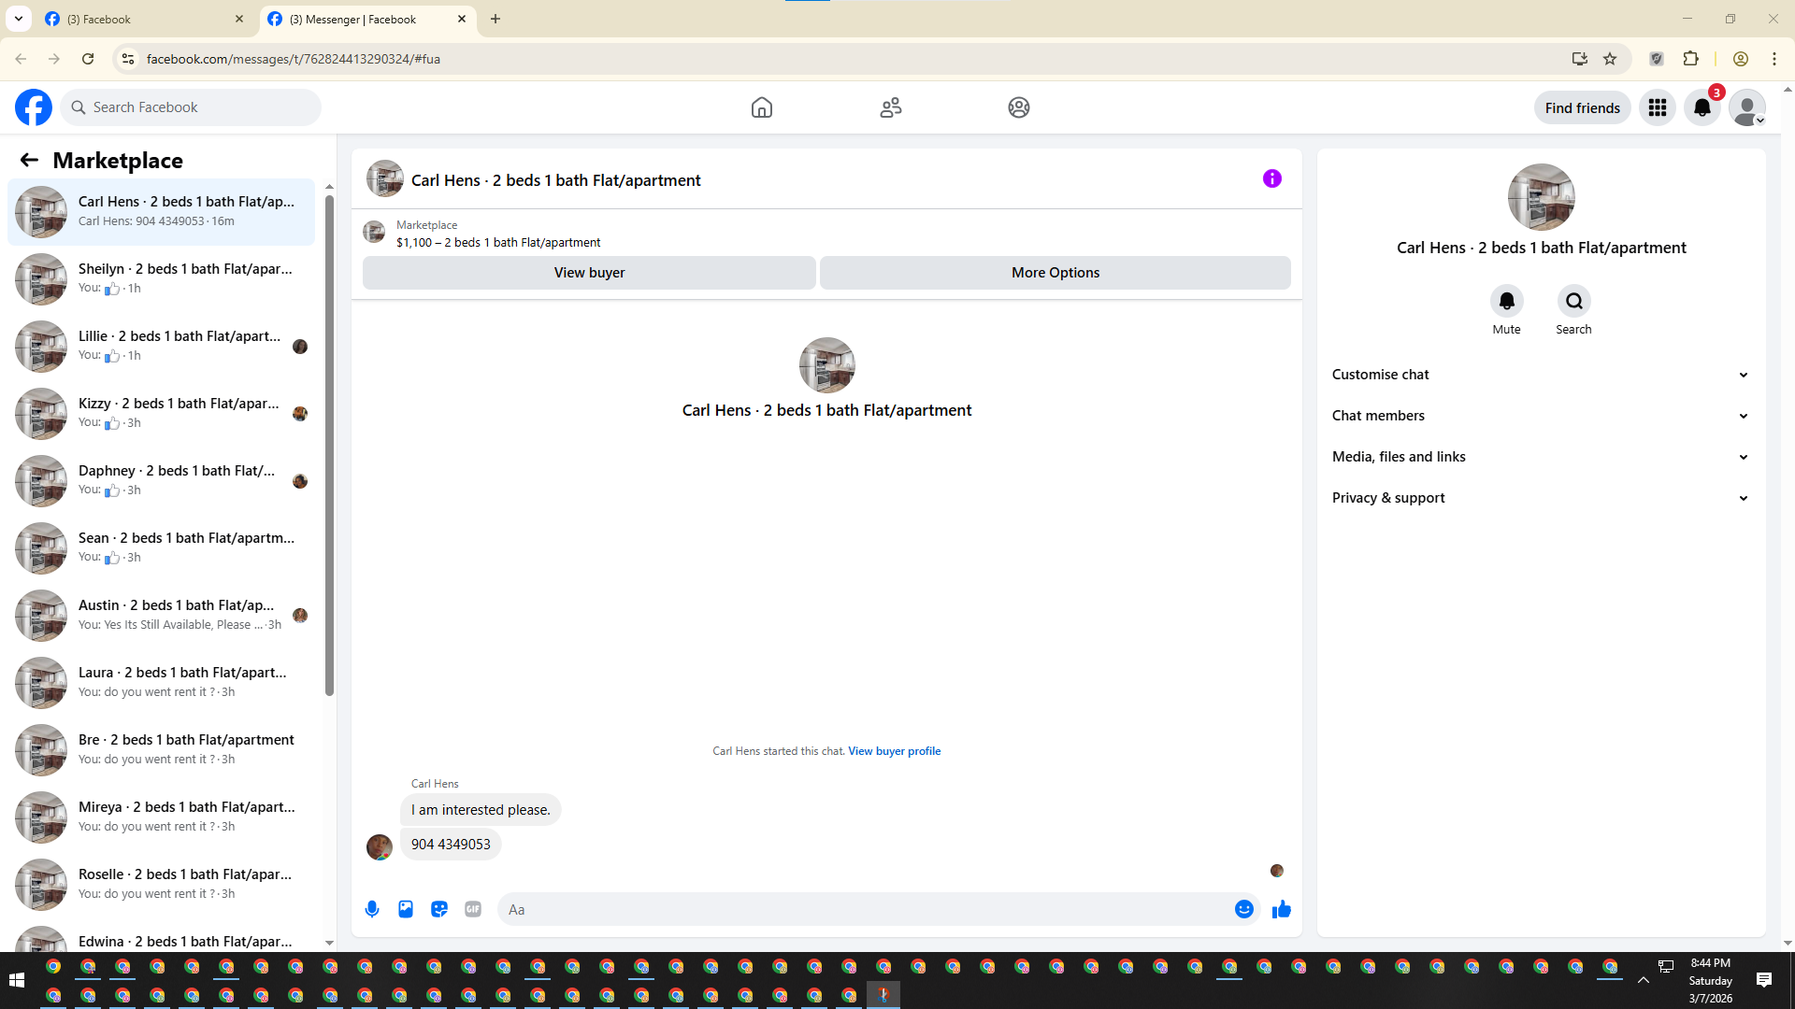Expand Privacy & support section
1795x1009 pixels.
point(1542,498)
